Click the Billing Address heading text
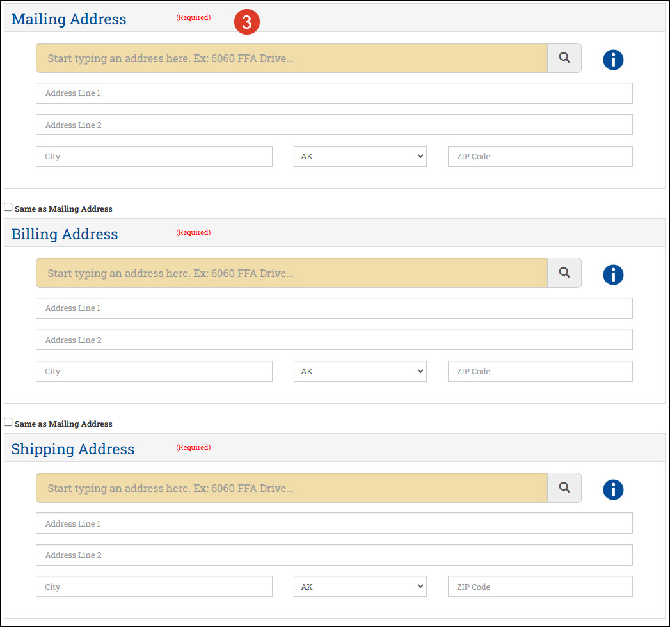Viewport: 670px width, 627px height. tap(65, 234)
